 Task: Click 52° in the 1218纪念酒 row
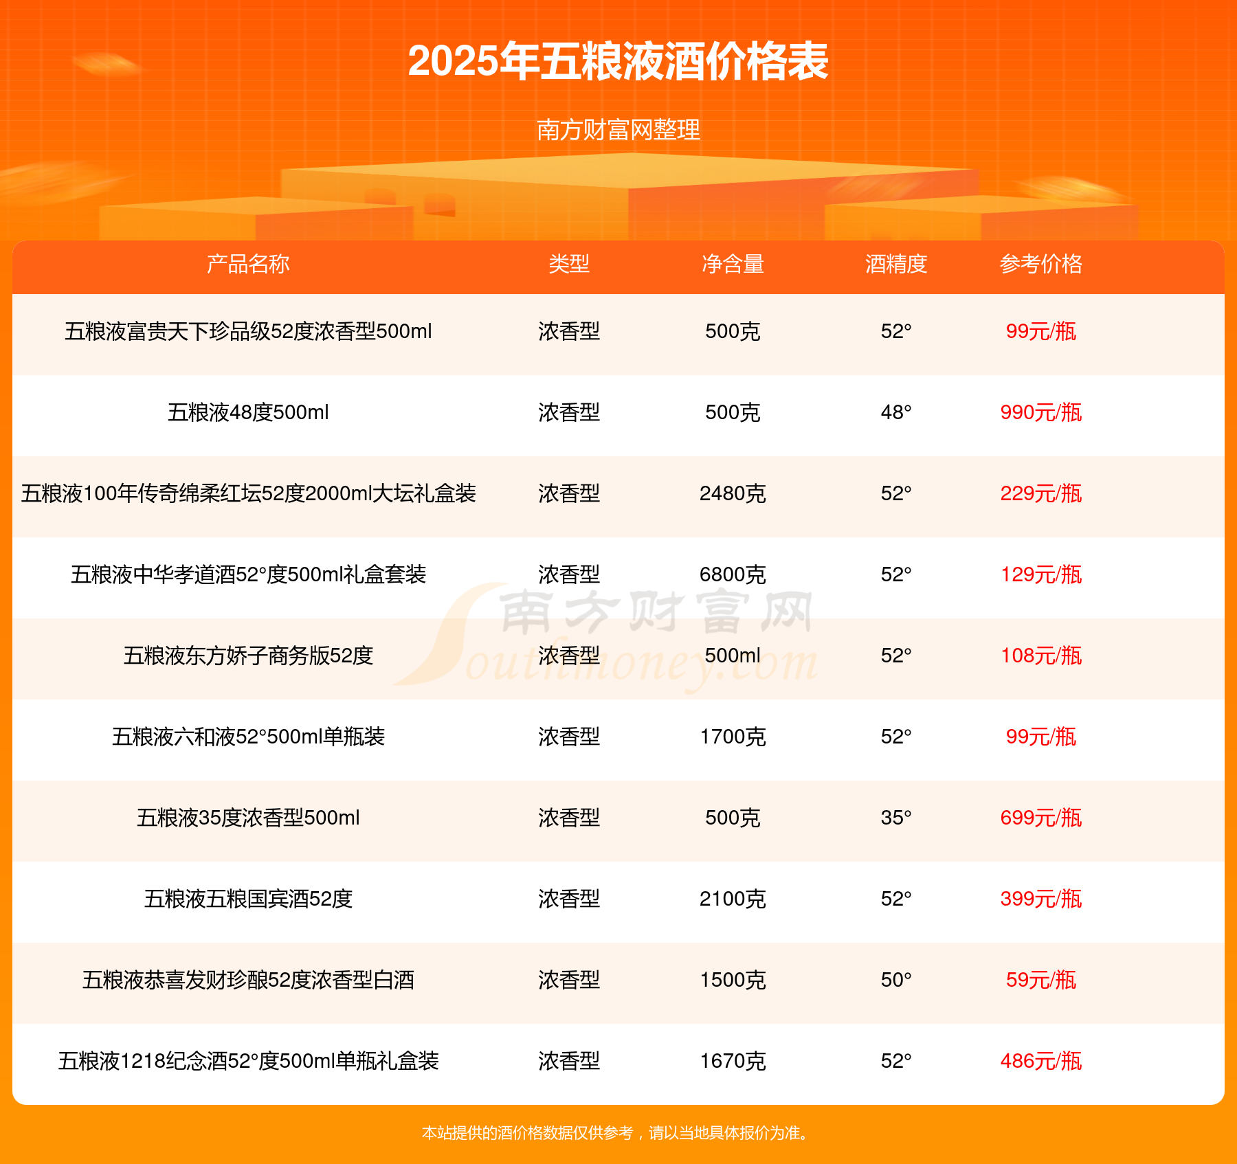pyautogui.click(x=896, y=1062)
